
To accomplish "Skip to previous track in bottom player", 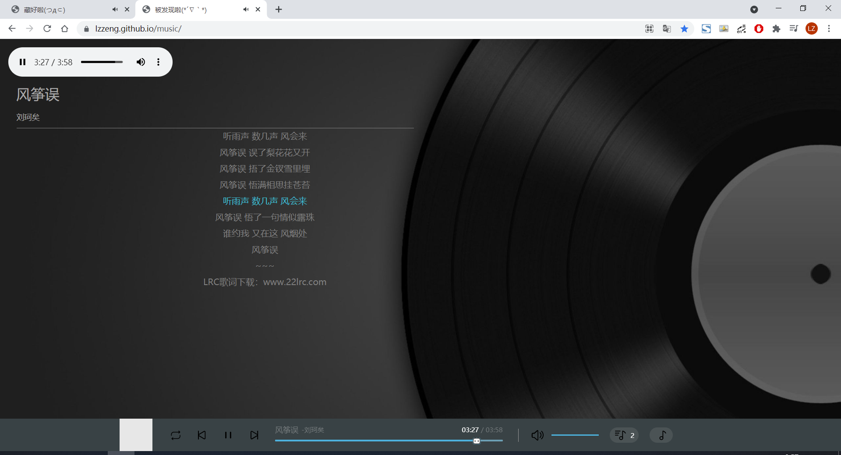I will pyautogui.click(x=202, y=435).
